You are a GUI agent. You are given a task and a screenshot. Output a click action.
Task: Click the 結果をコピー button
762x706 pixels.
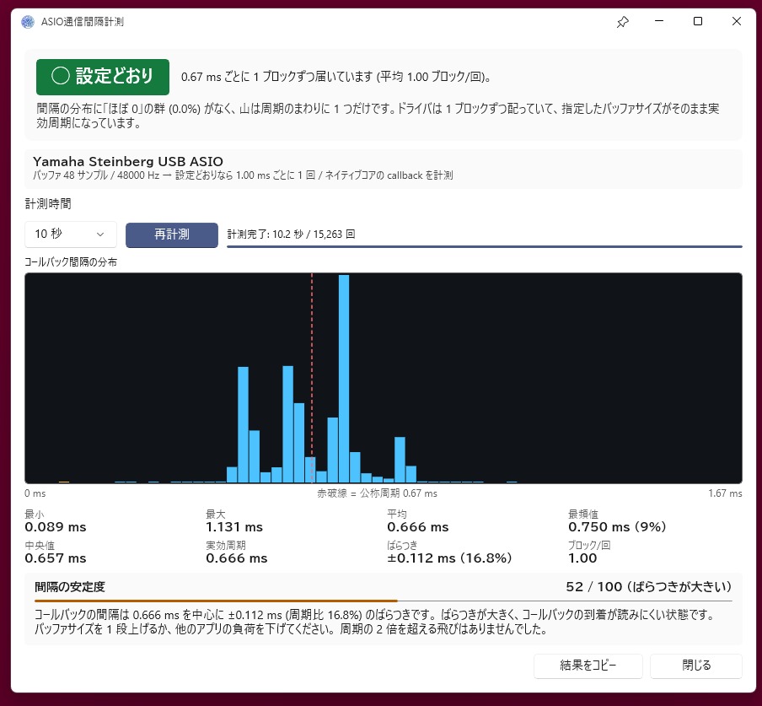588,666
